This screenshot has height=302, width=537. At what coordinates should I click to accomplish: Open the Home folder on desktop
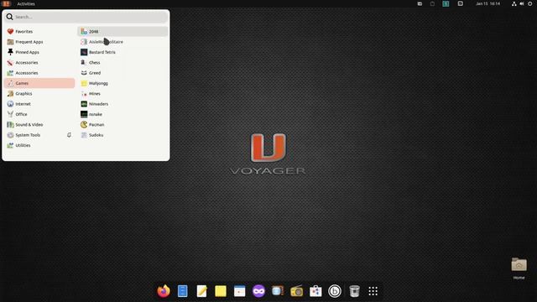point(519,268)
